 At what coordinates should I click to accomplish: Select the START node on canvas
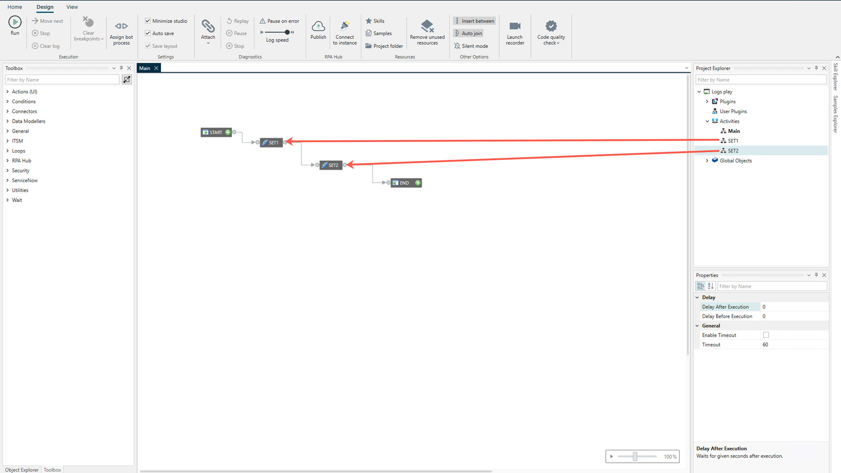point(216,132)
